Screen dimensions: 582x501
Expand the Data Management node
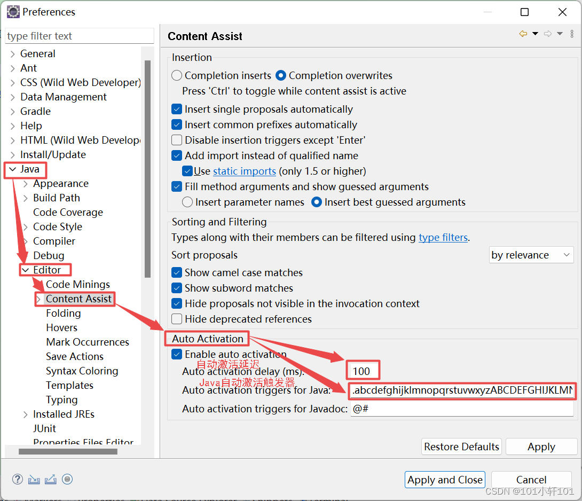coord(13,97)
